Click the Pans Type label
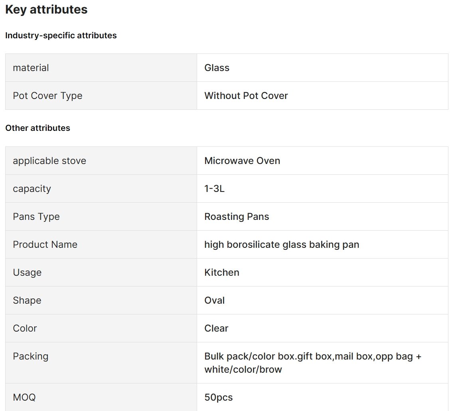This screenshot has width=462, height=411. click(x=36, y=217)
